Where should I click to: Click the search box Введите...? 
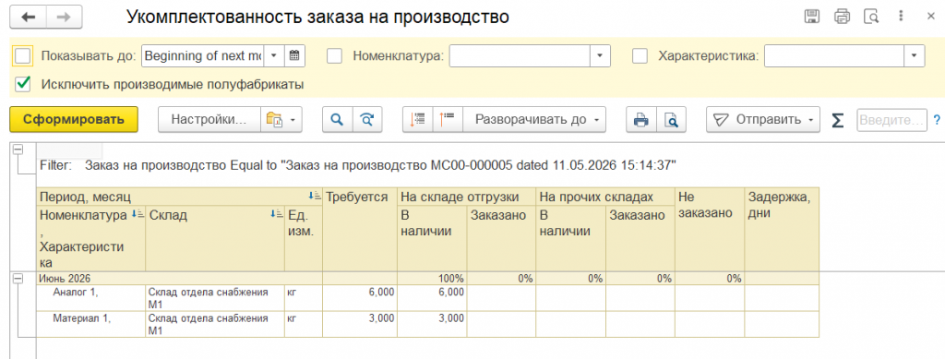tap(891, 119)
